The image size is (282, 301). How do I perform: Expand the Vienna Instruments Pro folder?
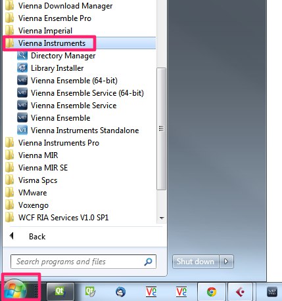[52, 143]
